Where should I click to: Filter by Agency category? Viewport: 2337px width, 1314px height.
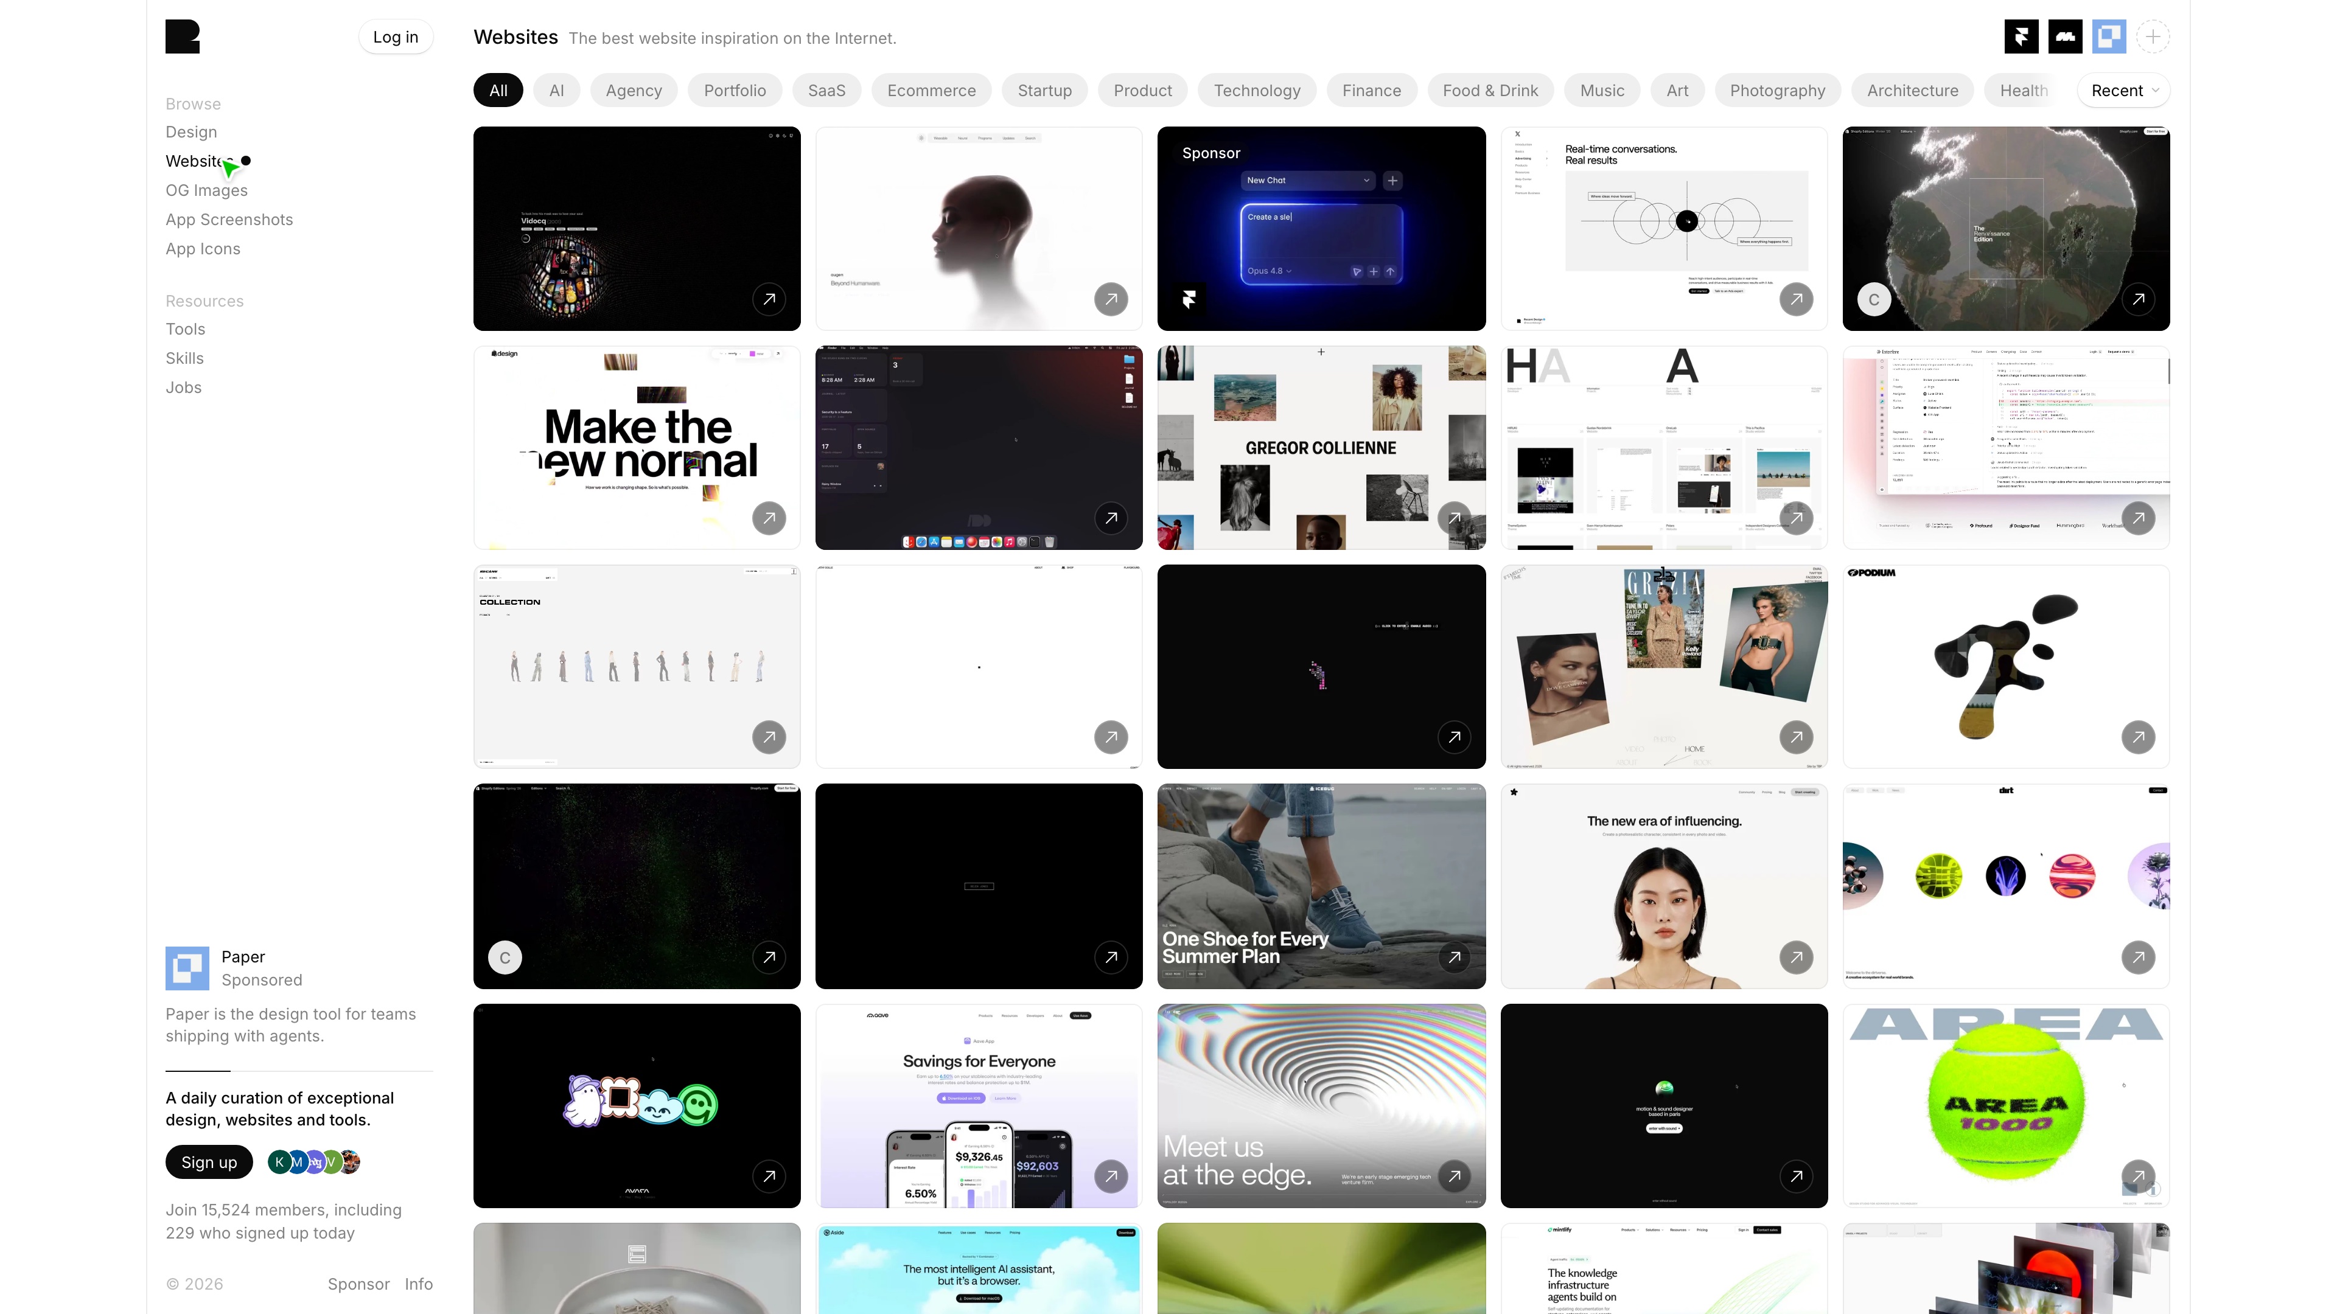tap(634, 91)
